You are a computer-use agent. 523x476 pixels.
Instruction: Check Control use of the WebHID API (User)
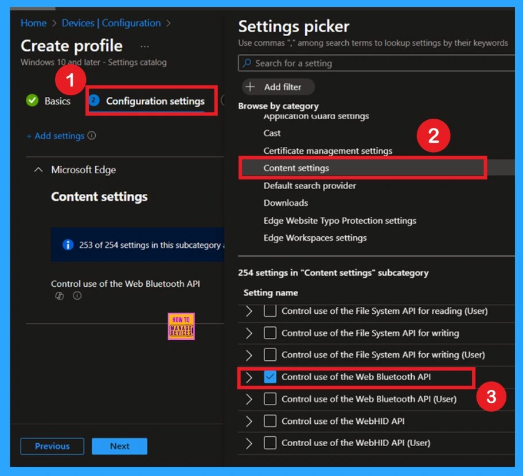pos(270,443)
